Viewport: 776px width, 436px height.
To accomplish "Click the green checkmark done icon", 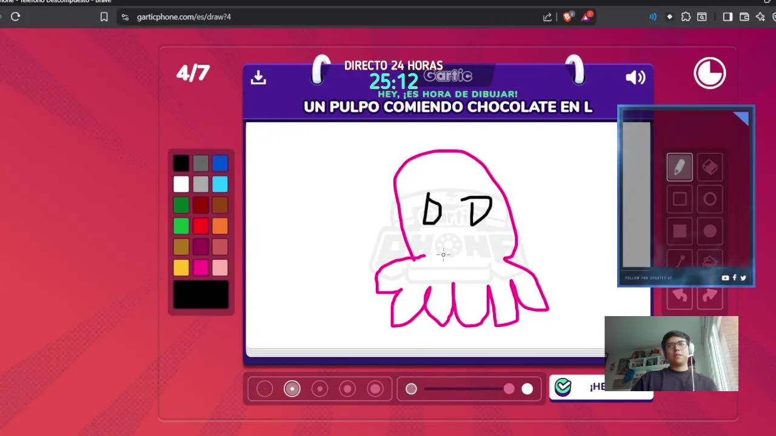I will click(x=563, y=386).
